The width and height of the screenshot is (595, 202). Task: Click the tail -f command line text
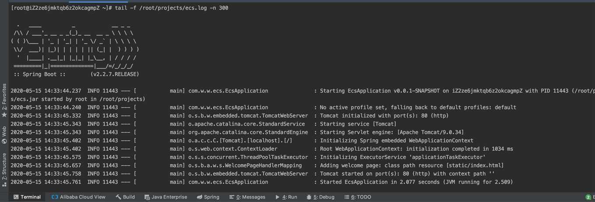tap(171, 8)
